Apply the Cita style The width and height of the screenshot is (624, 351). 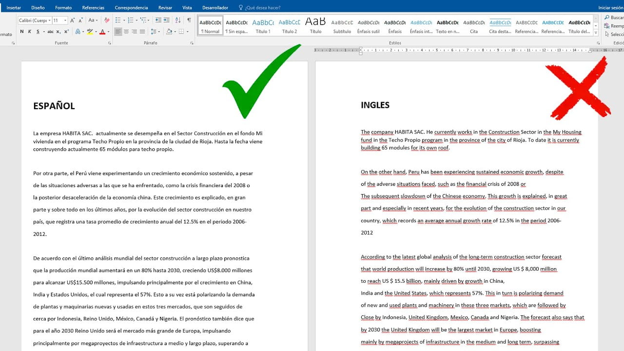pos(474,26)
